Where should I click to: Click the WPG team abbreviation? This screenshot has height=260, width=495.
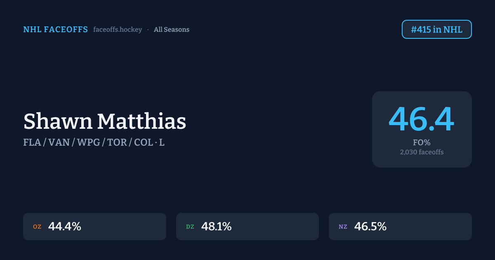(x=89, y=143)
